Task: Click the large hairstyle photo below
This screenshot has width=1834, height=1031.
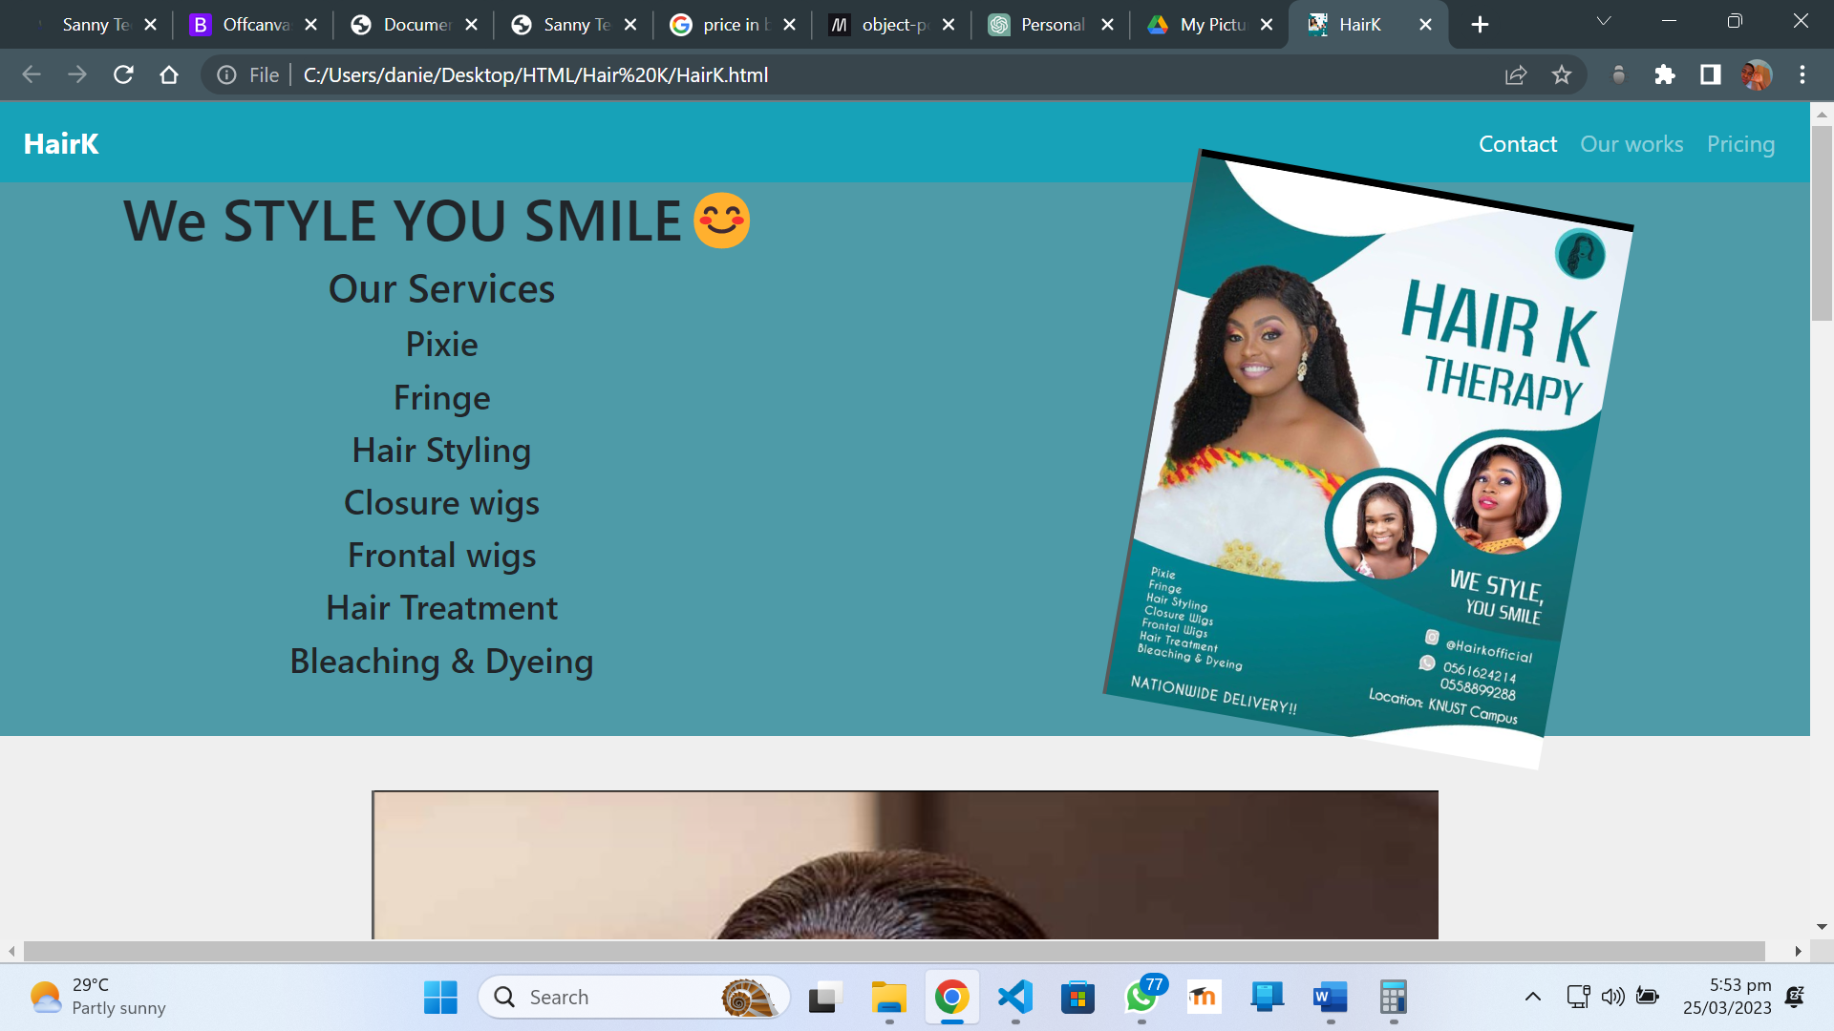Action: (905, 865)
